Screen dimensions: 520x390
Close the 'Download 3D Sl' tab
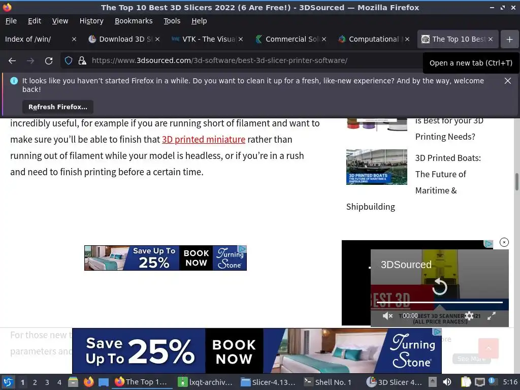tap(157, 39)
